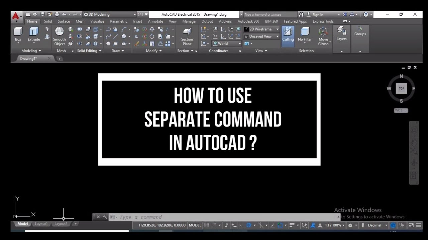Image resolution: width=428 pixels, height=240 pixels.
Task: Expand the Solid Editing panel
Action: [x=89, y=51]
